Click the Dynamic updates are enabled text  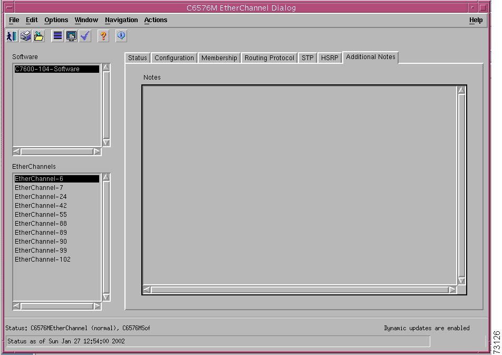427,328
